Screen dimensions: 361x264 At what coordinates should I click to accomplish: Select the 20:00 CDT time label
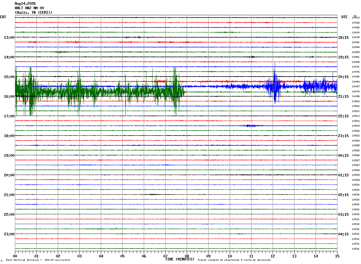point(9,175)
